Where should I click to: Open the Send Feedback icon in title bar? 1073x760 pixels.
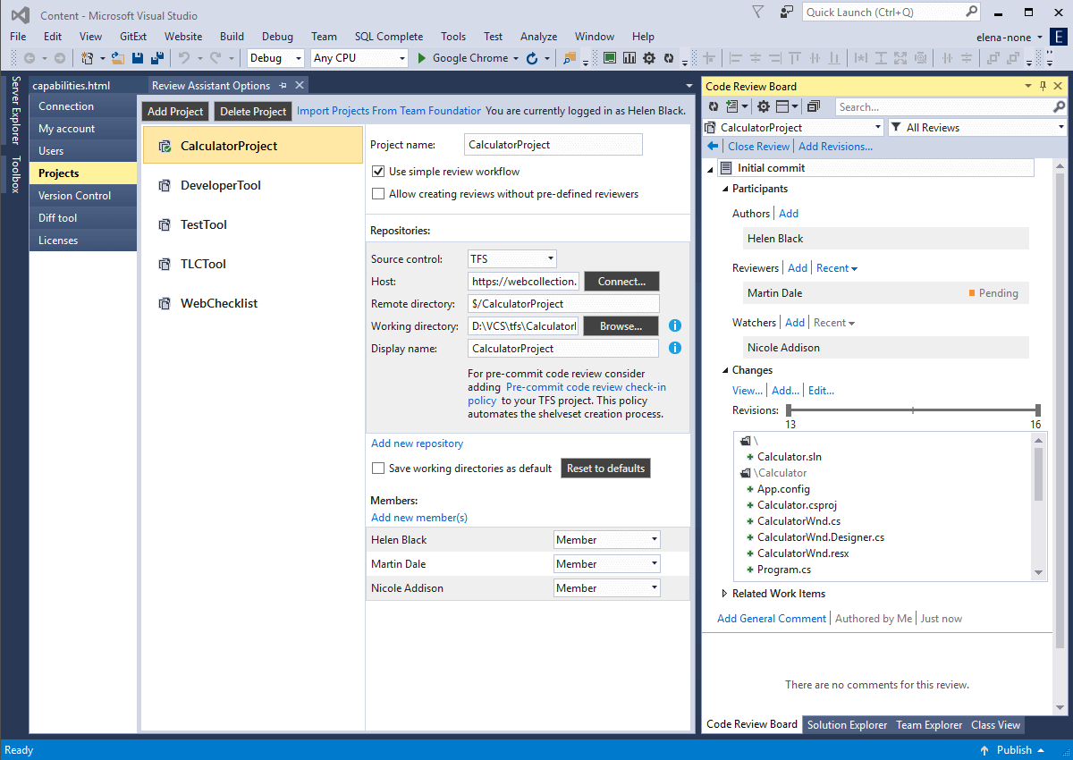(x=787, y=12)
